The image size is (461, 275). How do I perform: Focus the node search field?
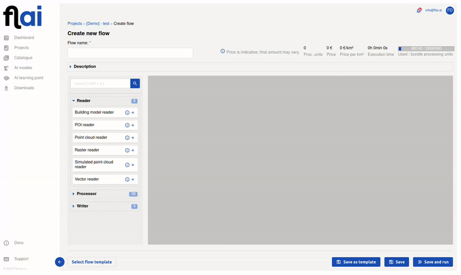tap(100, 84)
